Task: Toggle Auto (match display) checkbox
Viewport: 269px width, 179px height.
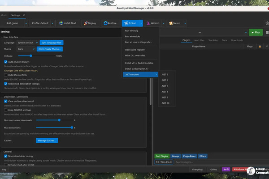Action: (6, 62)
